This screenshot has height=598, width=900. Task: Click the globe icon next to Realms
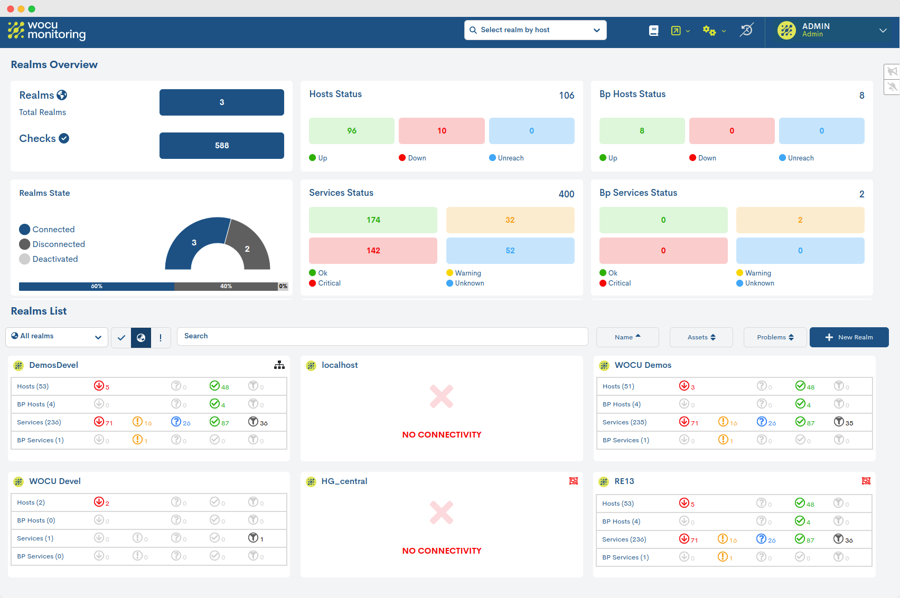62,95
